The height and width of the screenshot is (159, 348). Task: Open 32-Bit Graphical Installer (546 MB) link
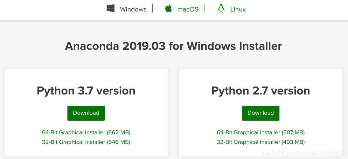click(86, 142)
